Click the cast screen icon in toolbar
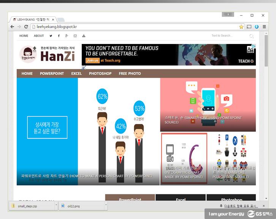 tap(249, 27)
